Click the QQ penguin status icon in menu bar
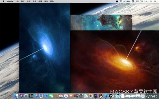Viewport: 159px width, 99px height. point(117,1)
